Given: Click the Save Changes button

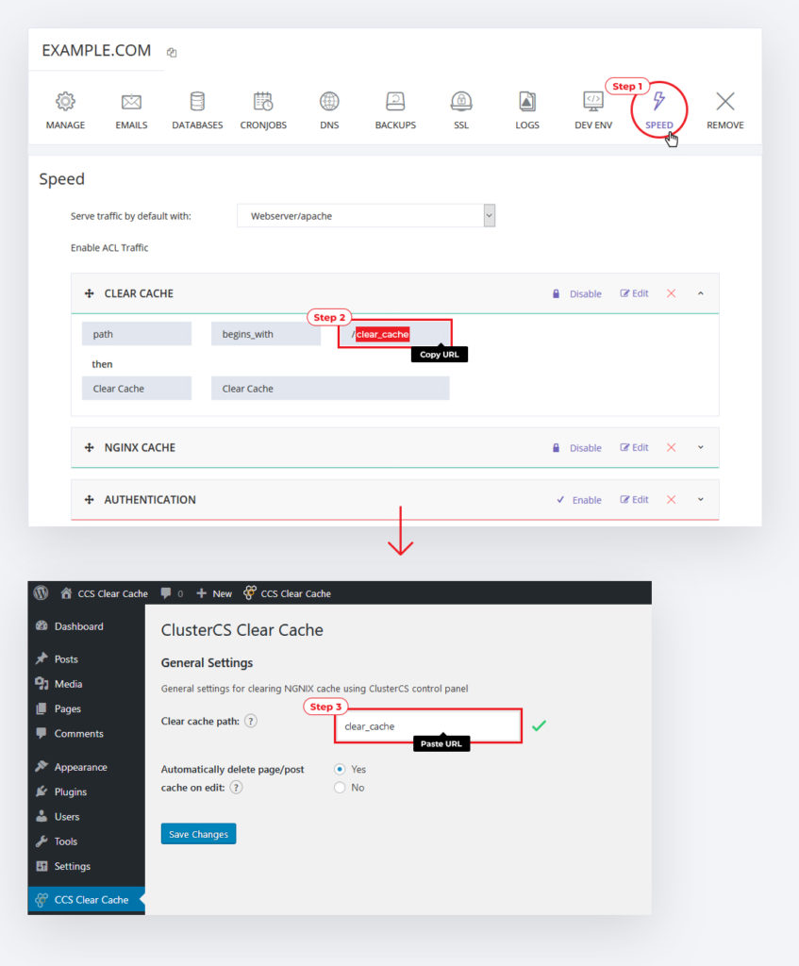Looking at the screenshot, I should tap(198, 834).
